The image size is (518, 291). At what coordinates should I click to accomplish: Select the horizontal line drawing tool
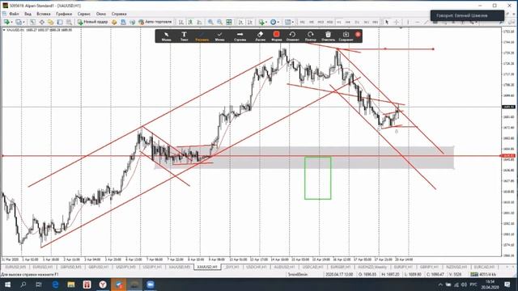[x=418, y=22]
